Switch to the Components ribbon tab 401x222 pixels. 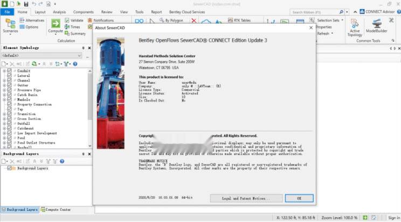(x=84, y=12)
